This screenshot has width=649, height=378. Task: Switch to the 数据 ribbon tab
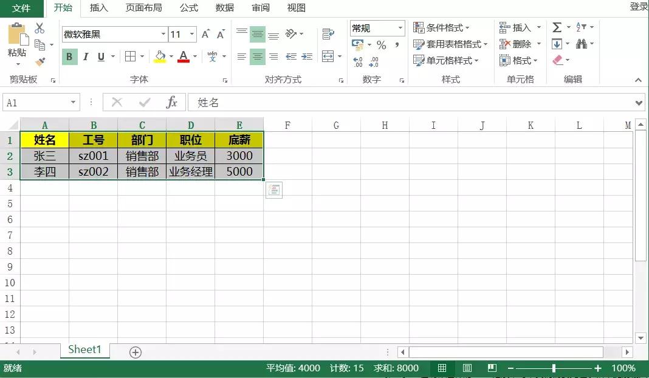pyautogui.click(x=224, y=8)
